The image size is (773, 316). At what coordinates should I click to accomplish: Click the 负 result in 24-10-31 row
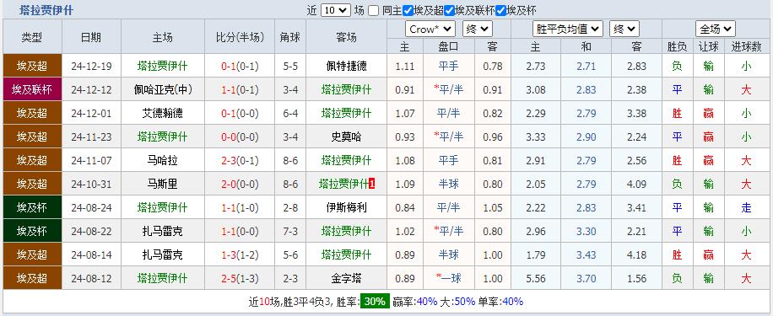[x=677, y=184]
